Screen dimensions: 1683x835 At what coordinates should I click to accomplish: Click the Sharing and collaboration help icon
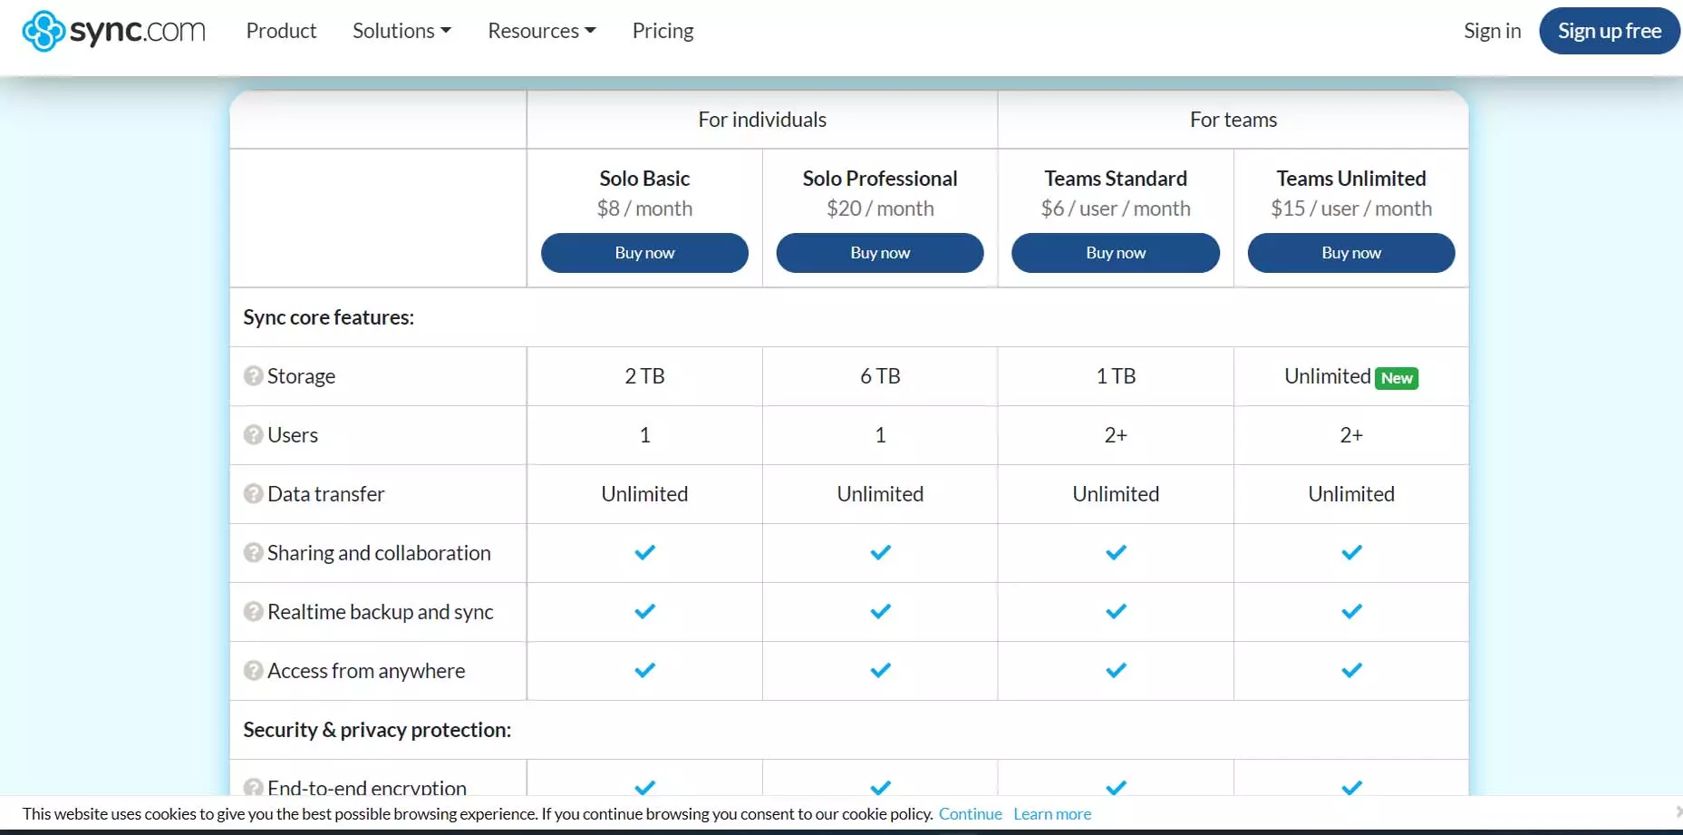click(x=254, y=552)
